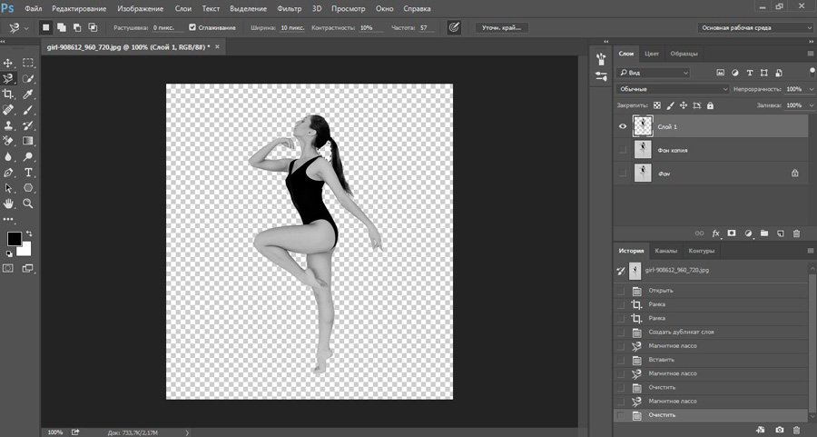Toggle the Сглаживание checkbox
This screenshot has height=437, width=817.
coord(192,27)
